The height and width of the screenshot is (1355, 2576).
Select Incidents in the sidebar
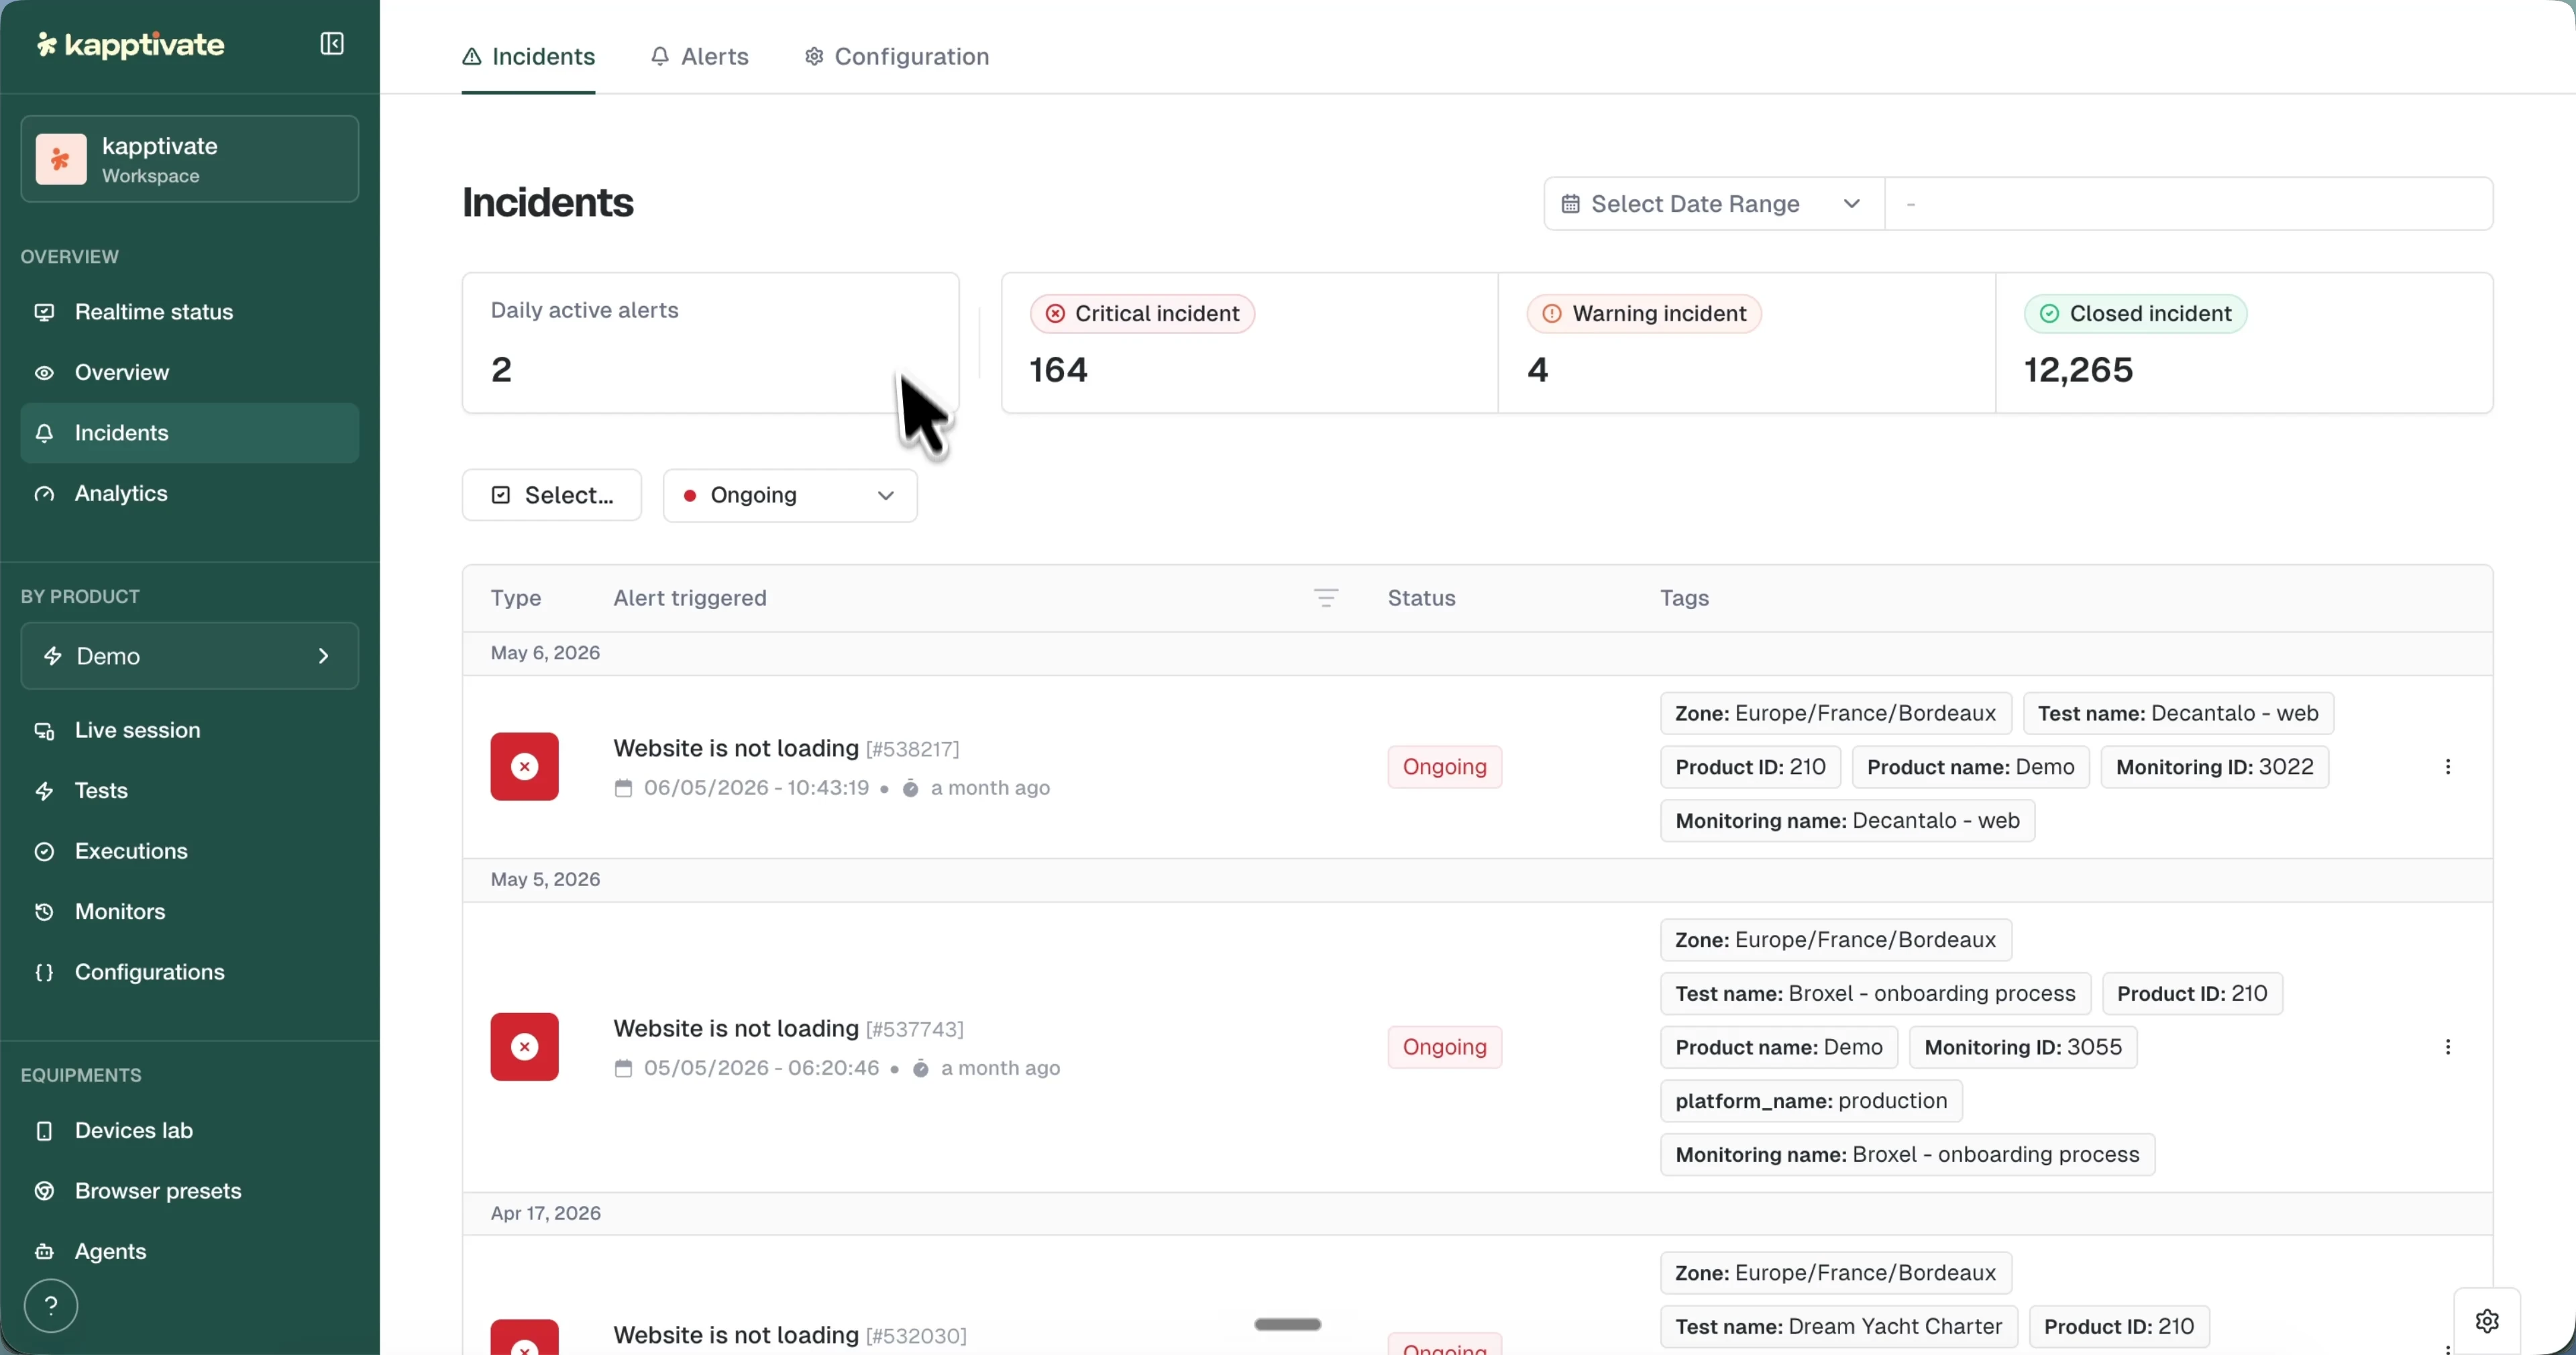190,433
